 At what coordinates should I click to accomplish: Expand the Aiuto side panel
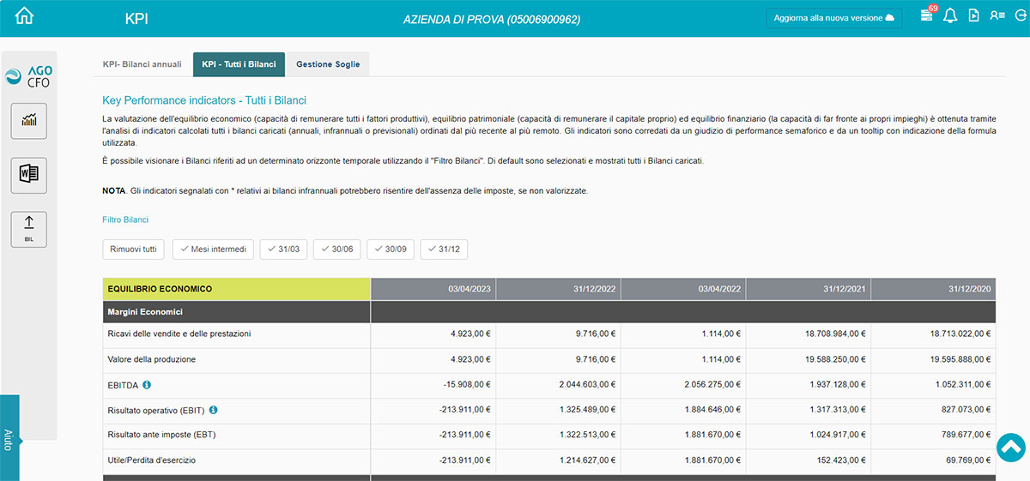pyautogui.click(x=9, y=439)
